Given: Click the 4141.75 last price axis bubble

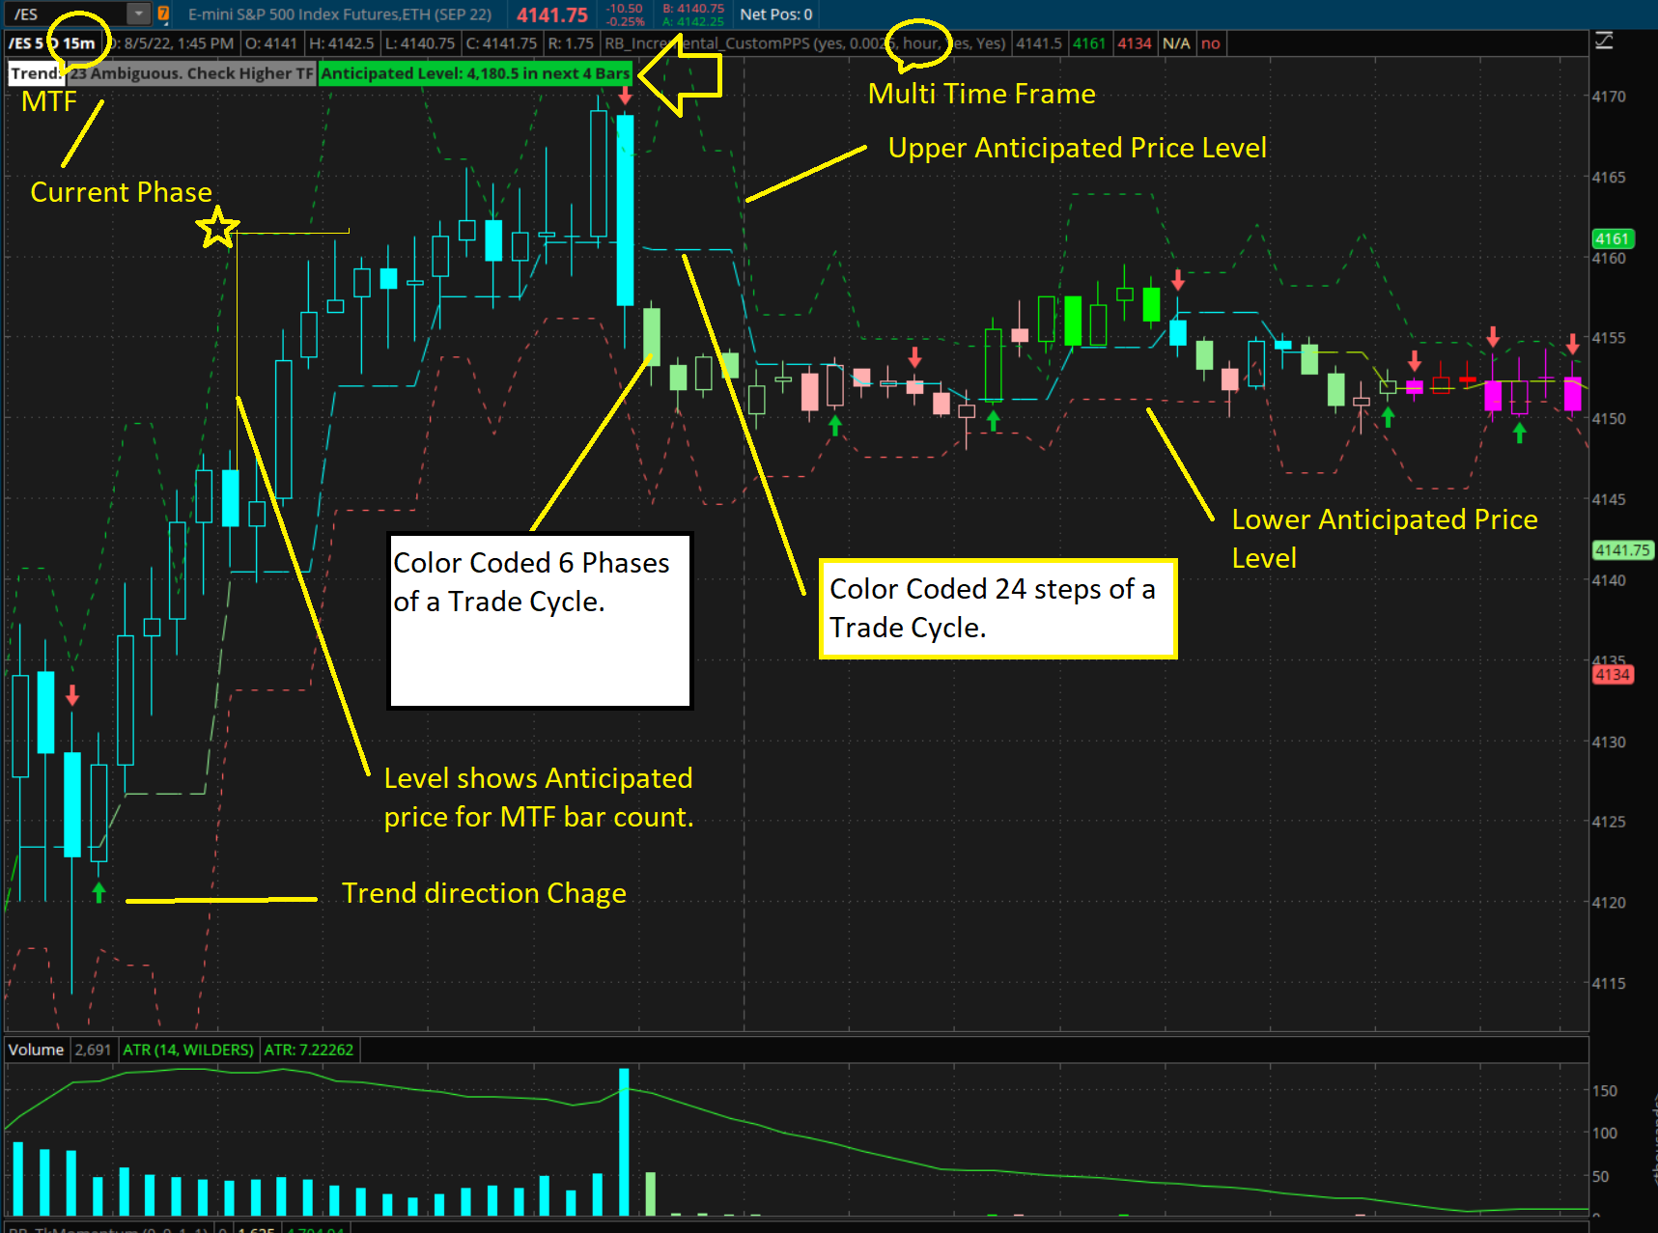Looking at the screenshot, I should 1621,550.
